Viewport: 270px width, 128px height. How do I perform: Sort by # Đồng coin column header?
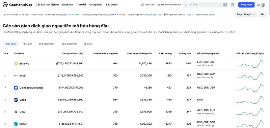(x=185, y=54)
